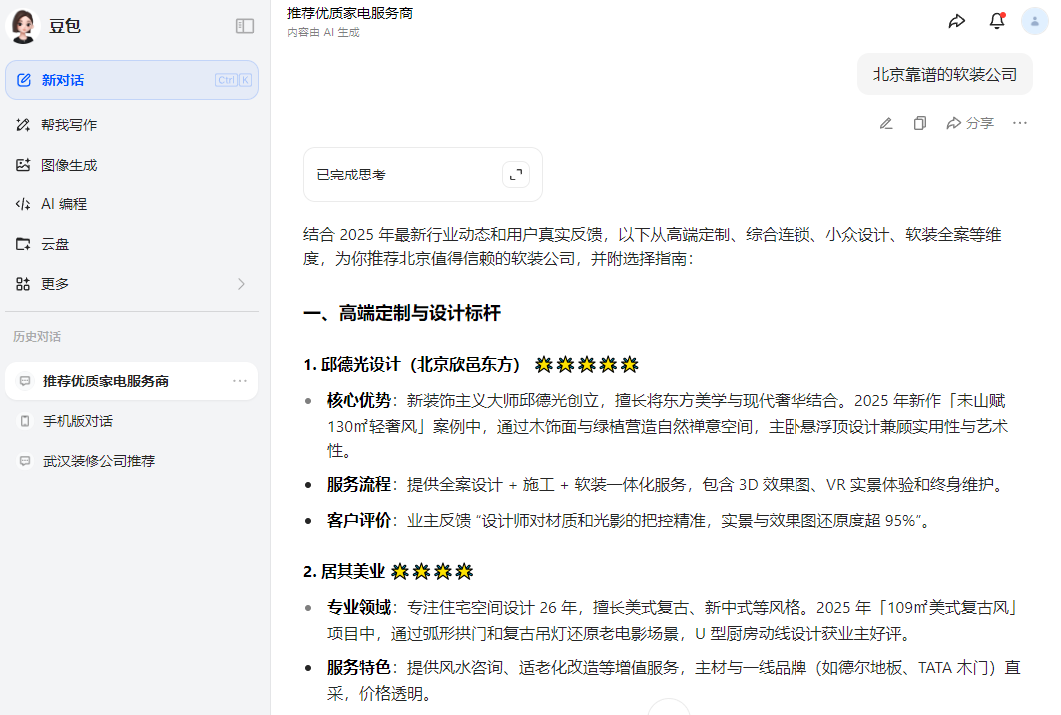Open the ellipsis menu on 推荐优质家电服务商
This screenshot has width=1061, height=715.
(x=238, y=381)
